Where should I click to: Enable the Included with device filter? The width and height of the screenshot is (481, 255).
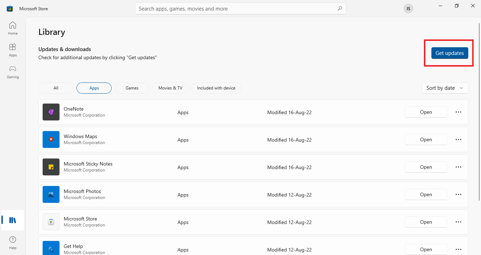pyautogui.click(x=216, y=88)
